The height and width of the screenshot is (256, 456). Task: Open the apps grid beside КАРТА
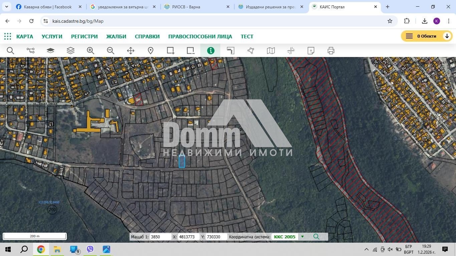click(7, 36)
